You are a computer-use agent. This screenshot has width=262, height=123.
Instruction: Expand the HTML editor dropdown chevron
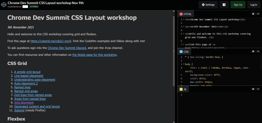coord(258,14)
